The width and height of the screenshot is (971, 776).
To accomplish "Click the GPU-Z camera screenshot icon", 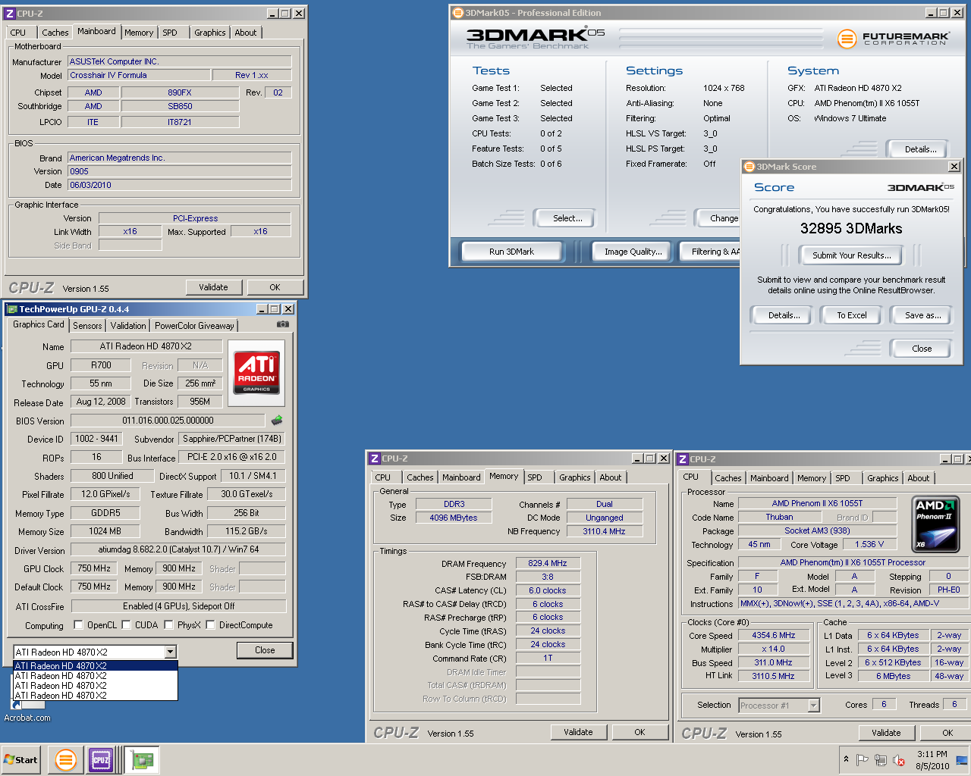I will click(283, 324).
